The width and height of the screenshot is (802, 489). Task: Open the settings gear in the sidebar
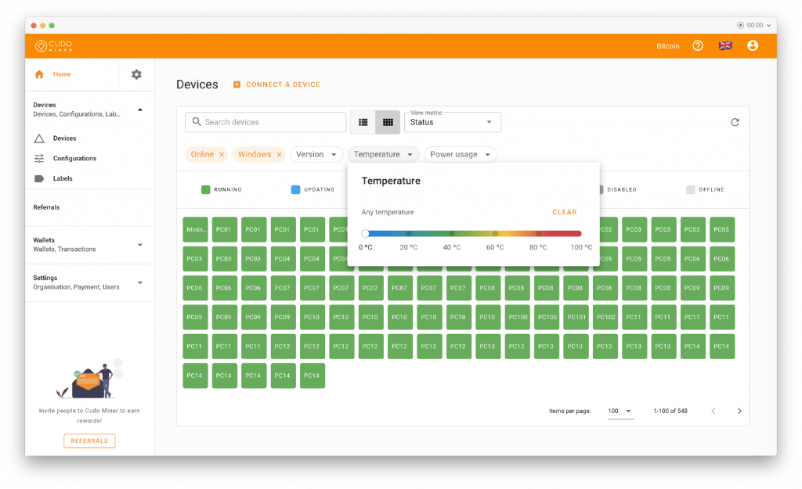pyautogui.click(x=136, y=74)
